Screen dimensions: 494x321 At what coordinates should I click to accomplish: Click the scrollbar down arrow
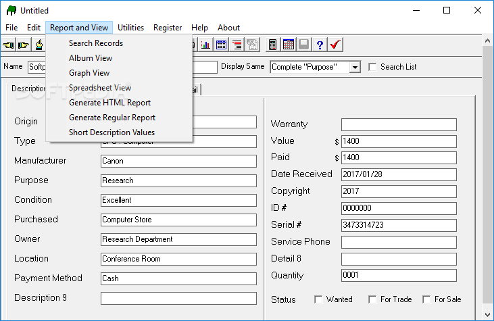pyautogui.click(x=487, y=314)
